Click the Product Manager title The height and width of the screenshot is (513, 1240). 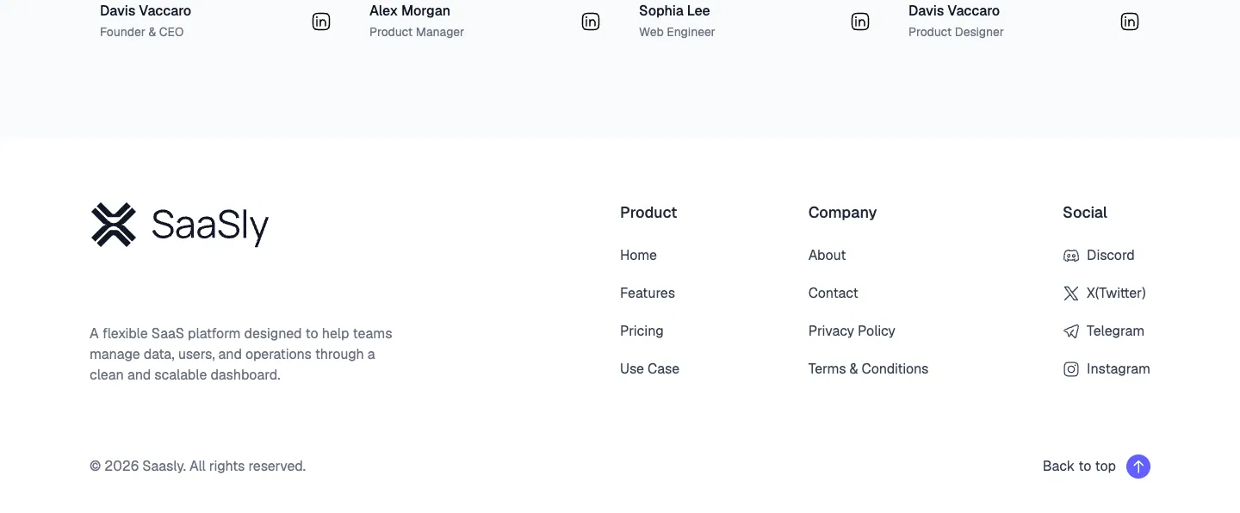point(417,32)
